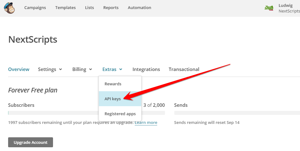Click the '1997 subscribers remaining' text

pos(71,123)
